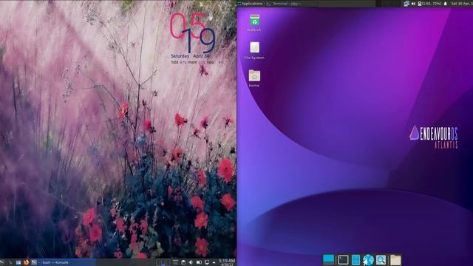Launch the web browser globe icon in dock
The width and height of the screenshot is (473, 266).
tap(368, 259)
